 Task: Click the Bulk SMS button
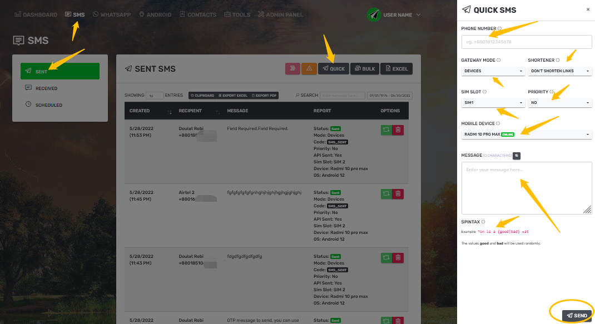click(x=365, y=69)
